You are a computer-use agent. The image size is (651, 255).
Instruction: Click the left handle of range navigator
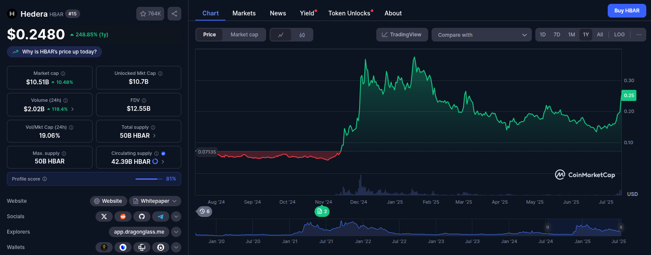547,227
